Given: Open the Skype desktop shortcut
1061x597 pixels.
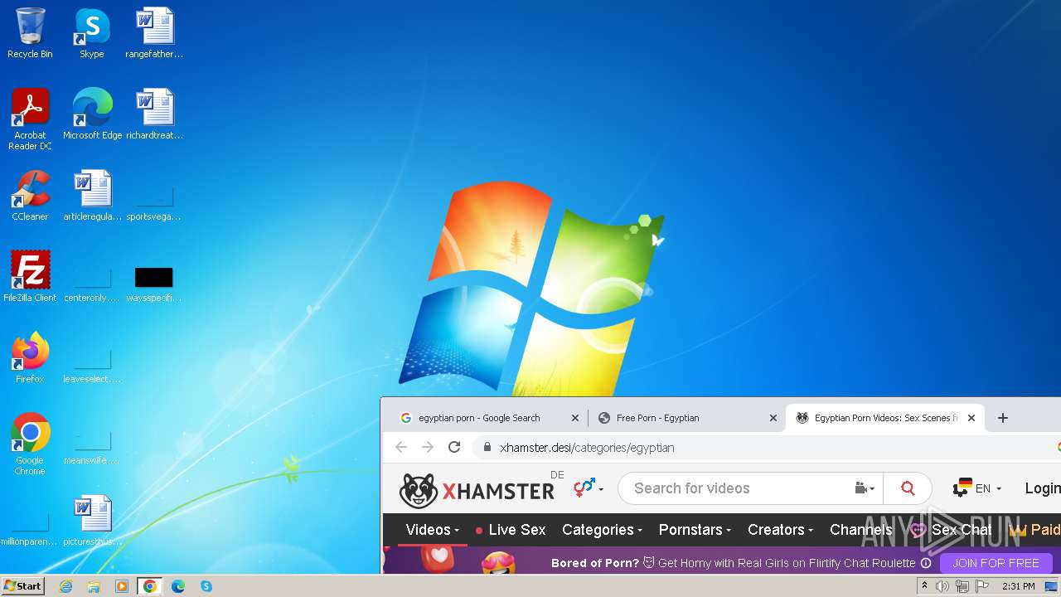Looking at the screenshot, I should (91, 33).
